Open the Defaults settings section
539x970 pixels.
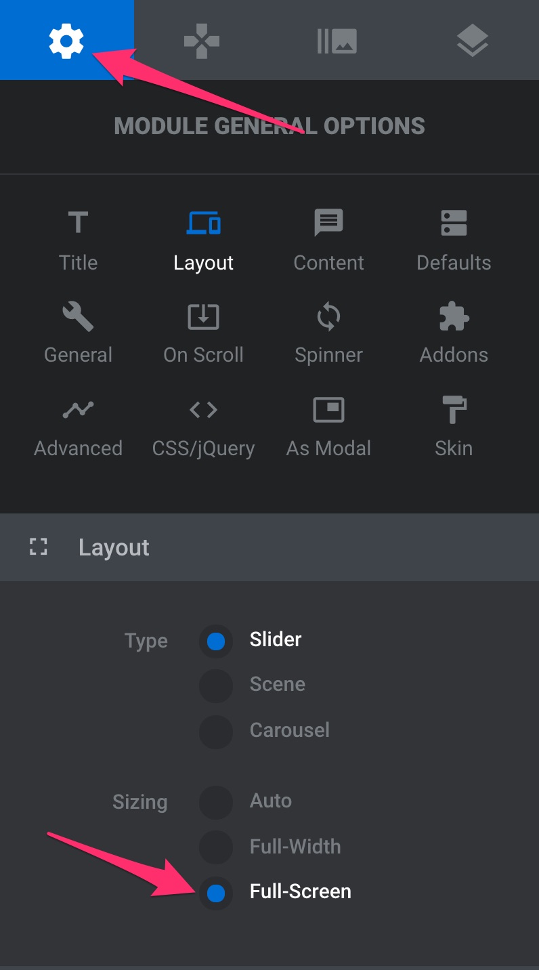pyautogui.click(x=454, y=240)
